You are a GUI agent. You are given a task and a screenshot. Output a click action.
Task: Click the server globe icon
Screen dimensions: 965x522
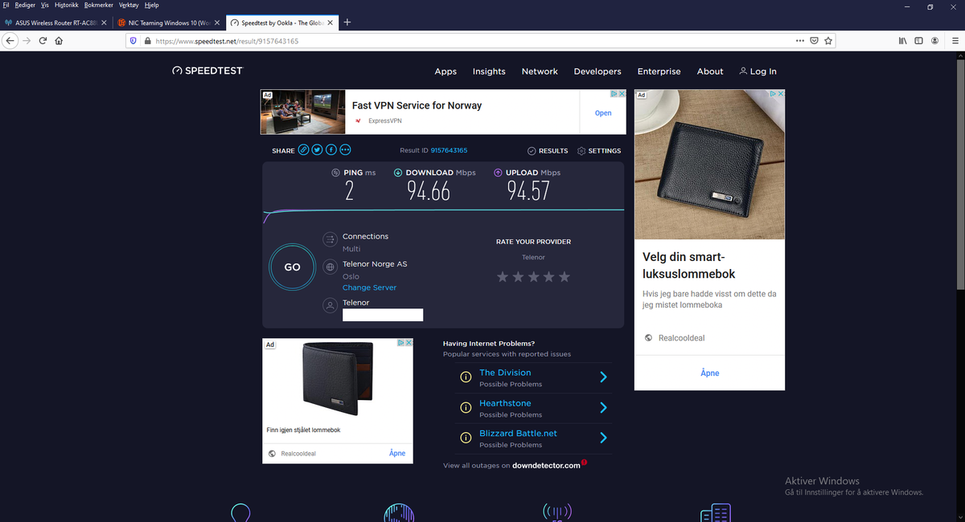tap(330, 267)
